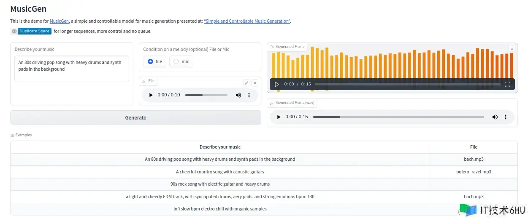Select the cheerful country song example row
Image resolution: width=528 pixels, height=218 pixels.
pyautogui.click(x=220, y=172)
